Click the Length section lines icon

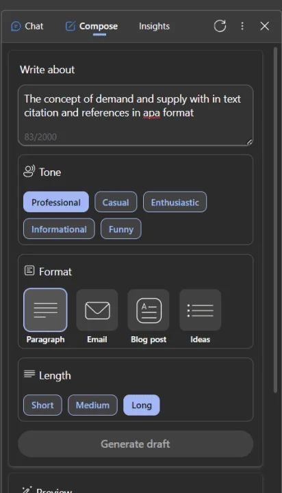[29, 374]
